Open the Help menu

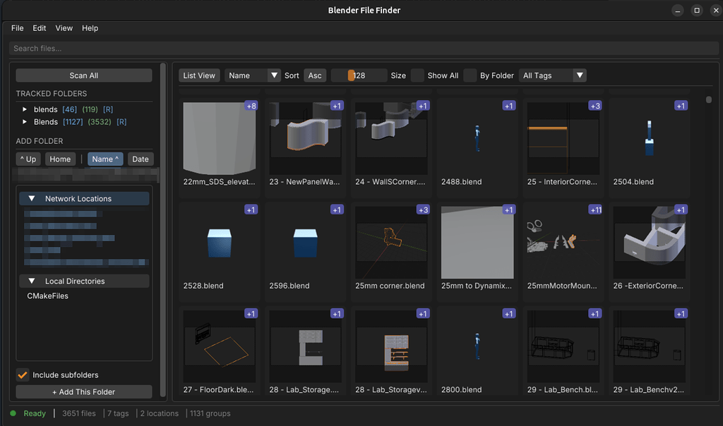[x=90, y=28]
